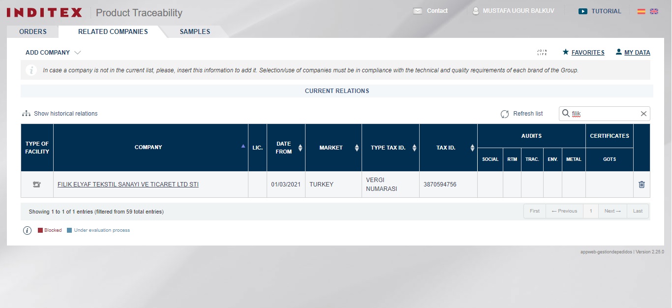
Task: Click the TYPE OF FACILITY header
Action: point(37,148)
